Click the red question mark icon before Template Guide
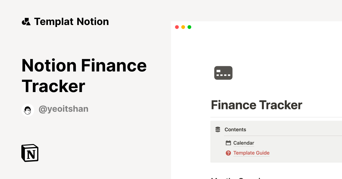 tap(228, 153)
